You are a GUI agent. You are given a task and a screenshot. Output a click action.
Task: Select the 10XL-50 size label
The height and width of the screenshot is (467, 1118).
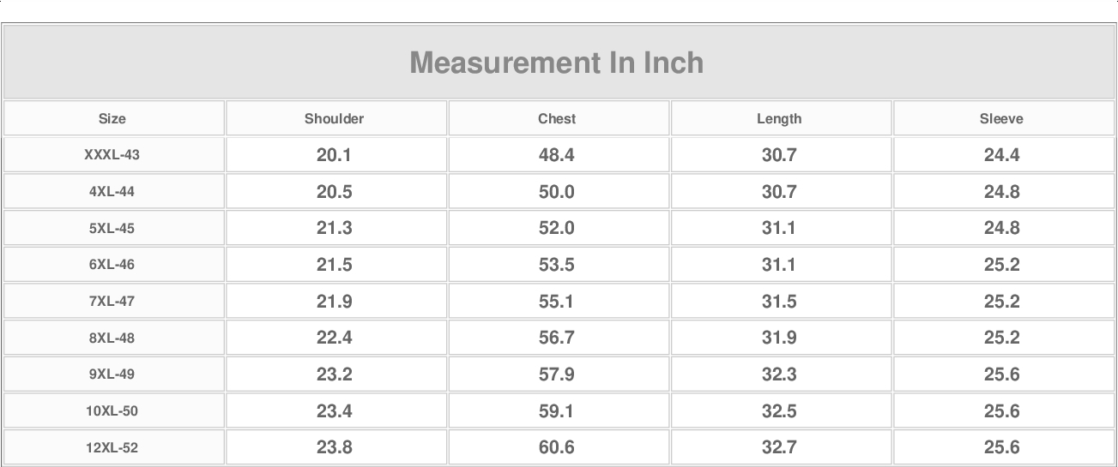112,411
